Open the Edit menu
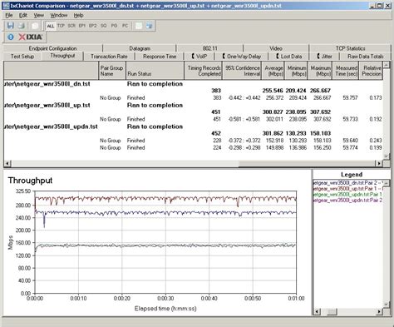Image resolution: width=394 pixels, height=327 pixels. pos(23,15)
